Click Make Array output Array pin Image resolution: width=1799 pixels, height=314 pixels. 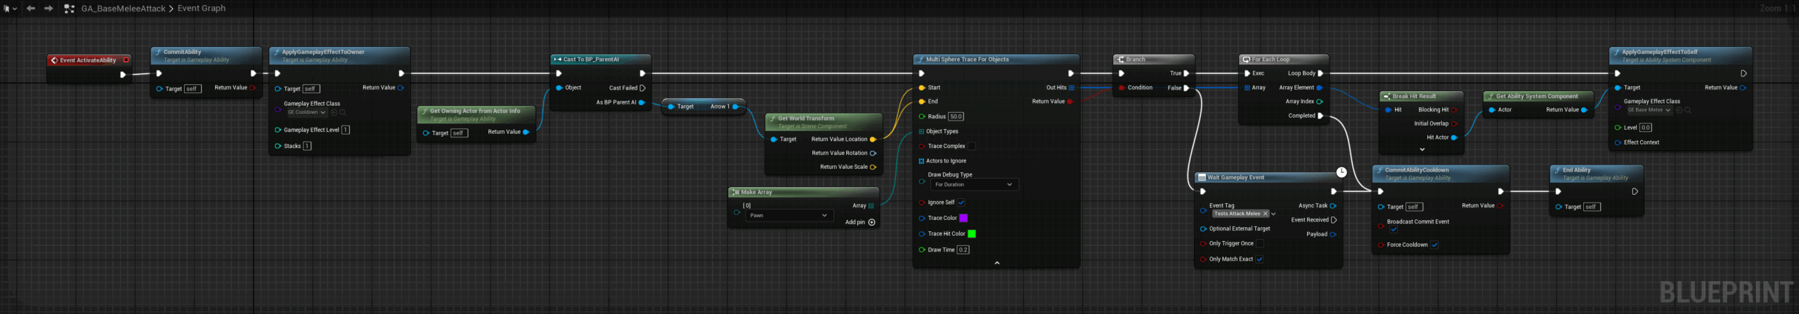871,206
